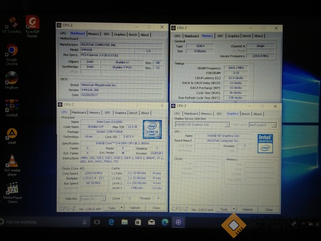
Task: Click the Model field X441UA
Action: click(106, 50)
